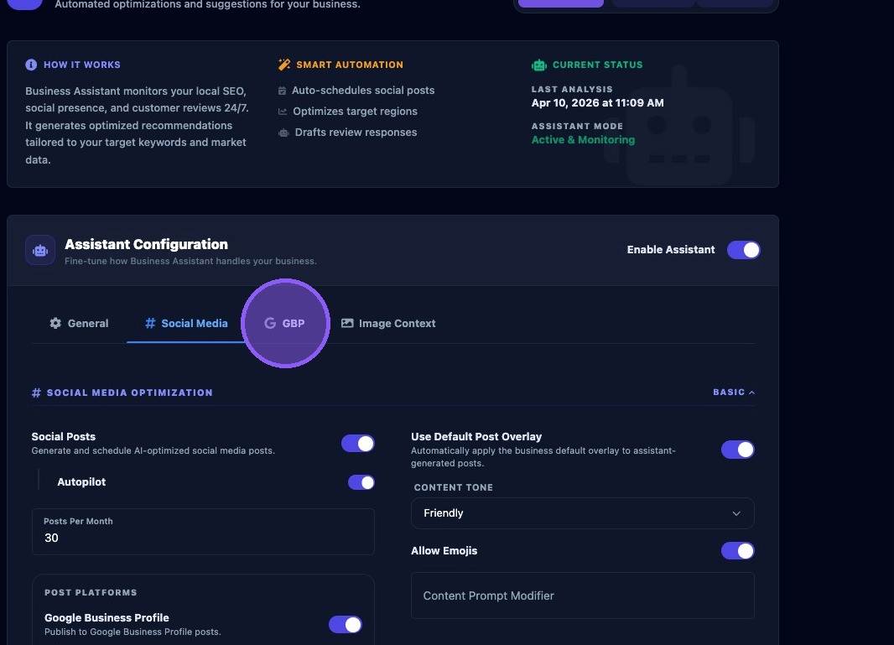Click the Assistant Configuration robot icon
Screen dimensions: 894x645
(x=40, y=250)
